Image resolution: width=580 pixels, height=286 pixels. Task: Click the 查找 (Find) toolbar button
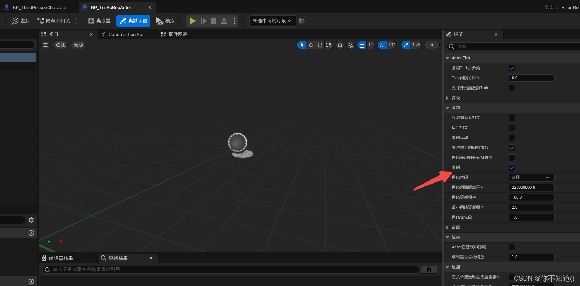pyautogui.click(x=21, y=21)
